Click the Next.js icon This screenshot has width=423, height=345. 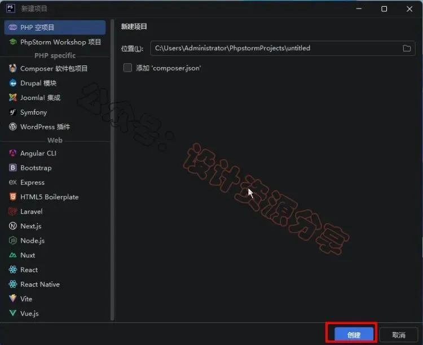pyautogui.click(x=12, y=226)
